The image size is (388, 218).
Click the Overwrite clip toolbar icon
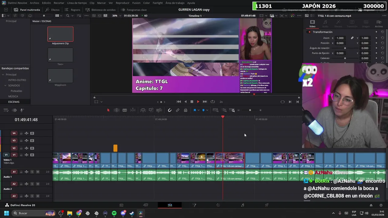(x=151, y=110)
